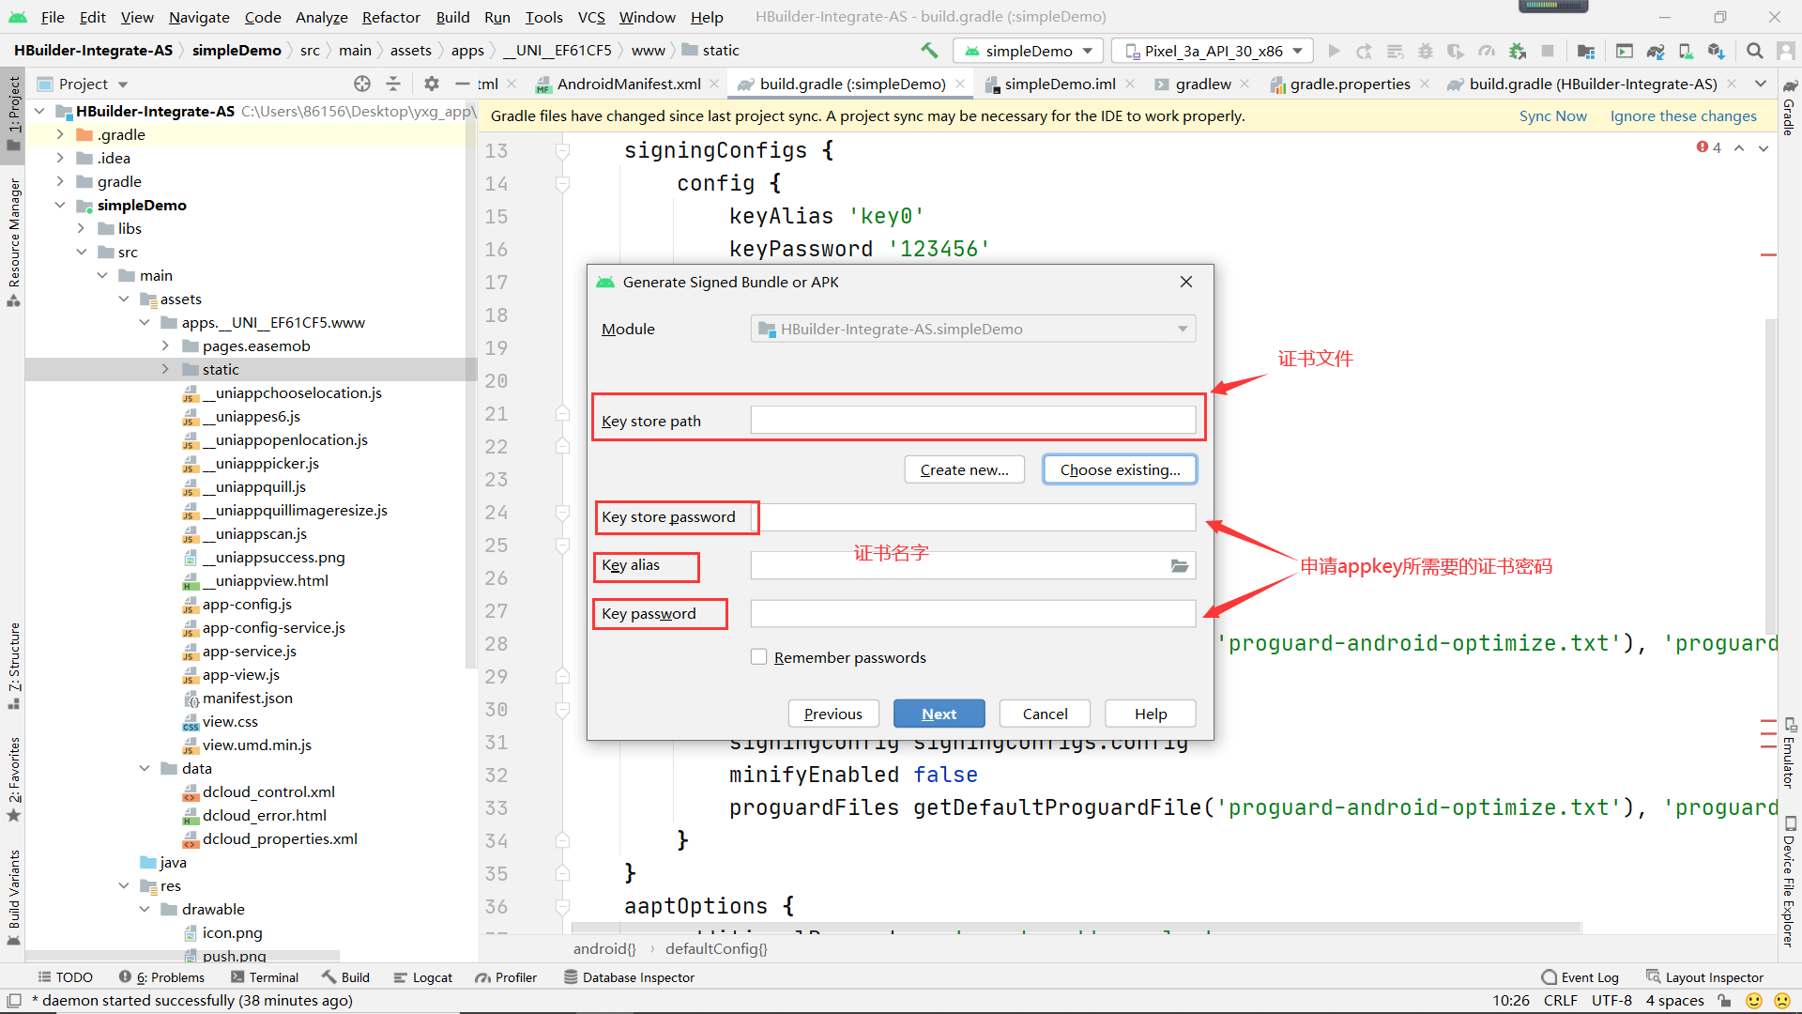Click the Sync Now link

(x=1552, y=116)
